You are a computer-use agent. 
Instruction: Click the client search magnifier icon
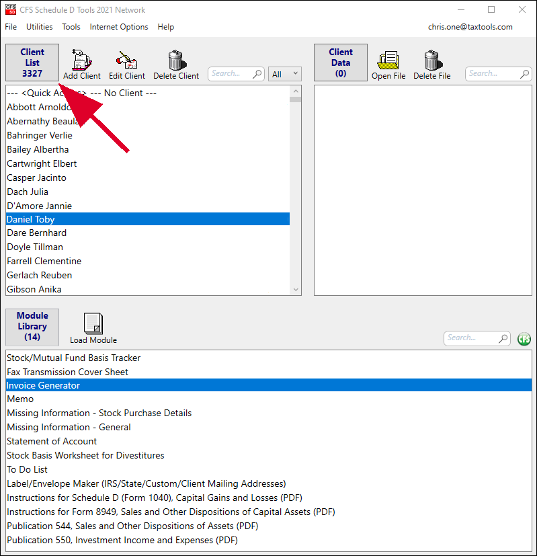[257, 74]
